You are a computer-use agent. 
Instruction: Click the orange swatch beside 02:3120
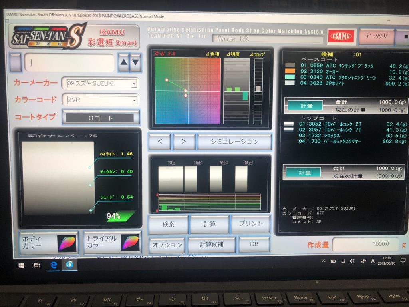click(290, 71)
